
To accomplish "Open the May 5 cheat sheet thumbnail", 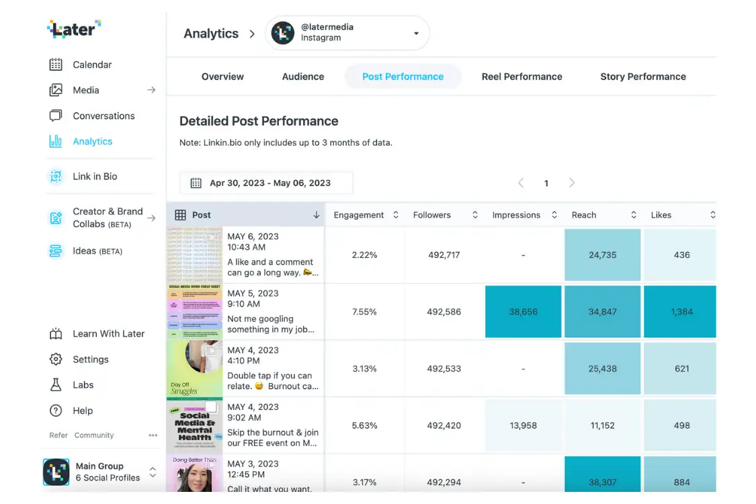I will pyautogui.click(x=195, y=312).
